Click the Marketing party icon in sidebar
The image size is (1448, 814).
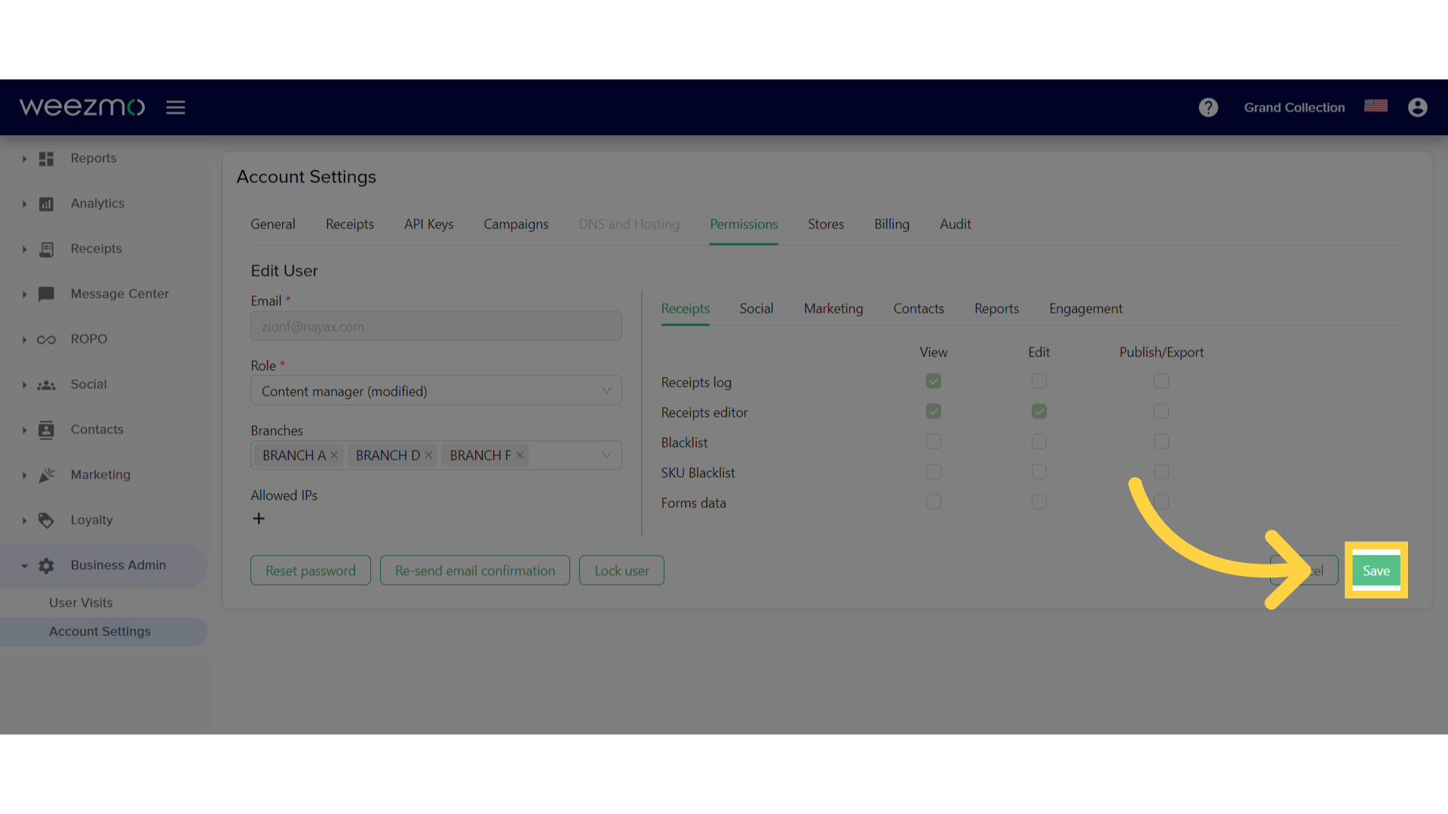[46, 475]
